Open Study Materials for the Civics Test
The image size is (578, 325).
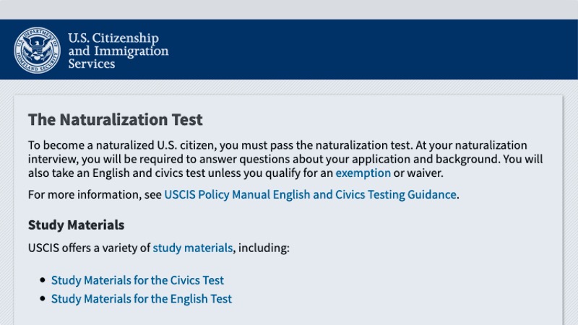click(137, 280)
